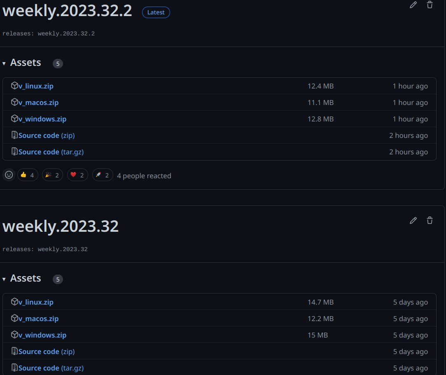446x375 pixels.
Task: Click the package icon beside v_linux.zip
Action: 14,86
